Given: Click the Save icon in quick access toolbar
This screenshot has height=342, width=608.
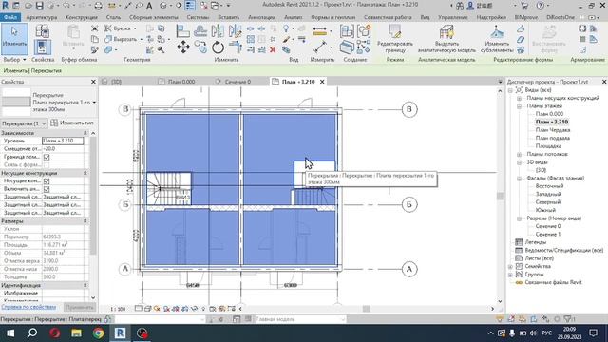Looking at the screenshot, I should [x=40, y=6].
